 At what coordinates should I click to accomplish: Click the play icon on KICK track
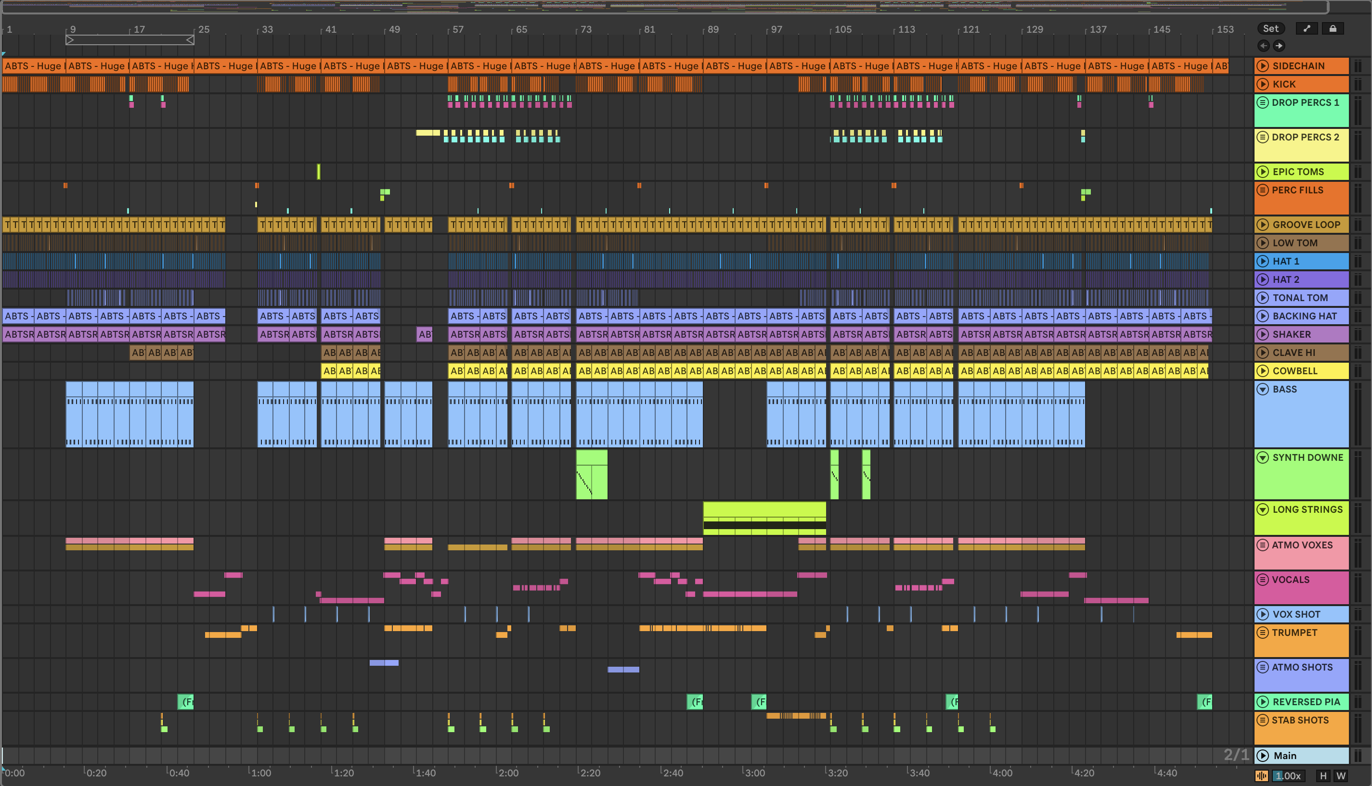(x=1263, y=84)
